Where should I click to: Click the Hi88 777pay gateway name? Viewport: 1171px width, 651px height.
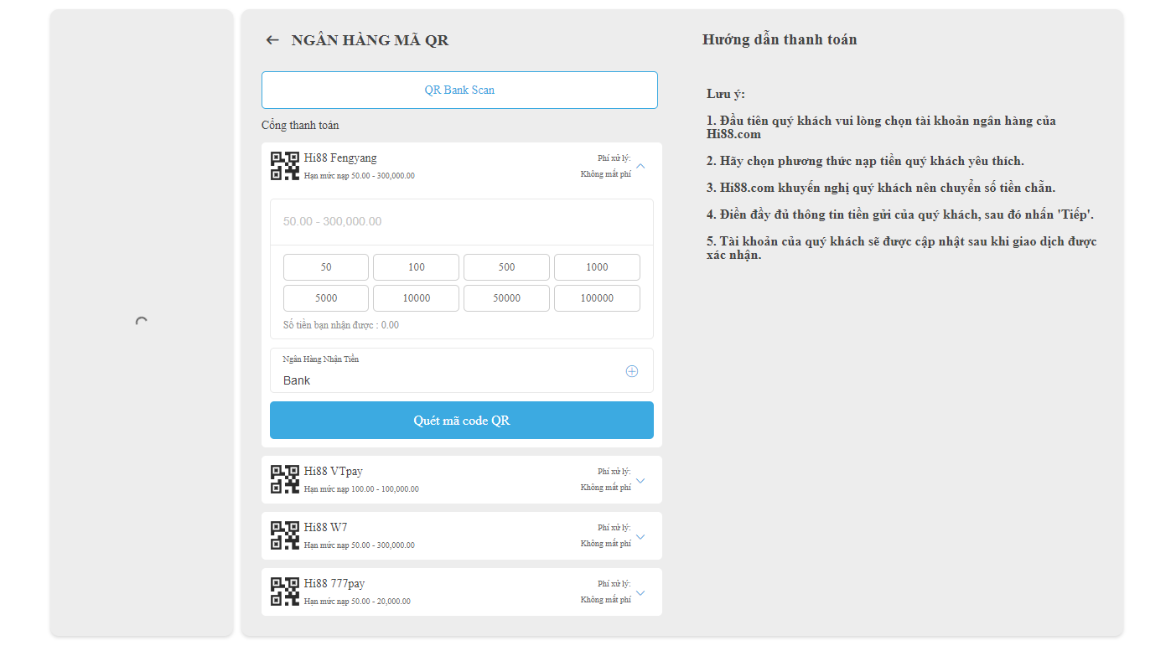point(334,584)
